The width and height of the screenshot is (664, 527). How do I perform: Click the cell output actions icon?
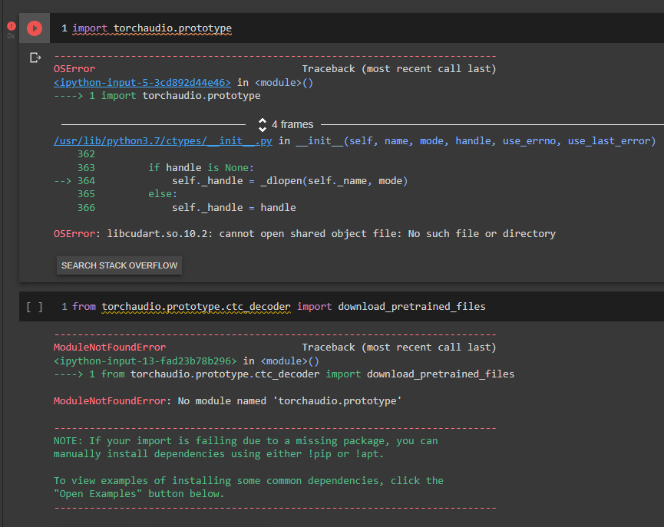point(35,58)
